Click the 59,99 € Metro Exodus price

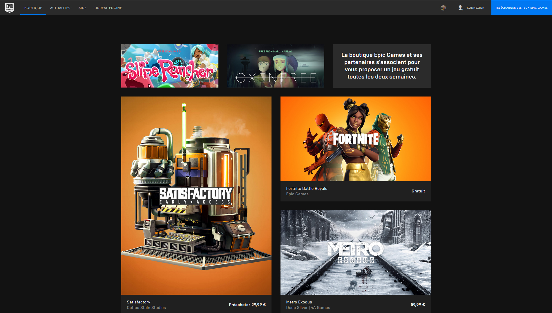tap(418, 305)
